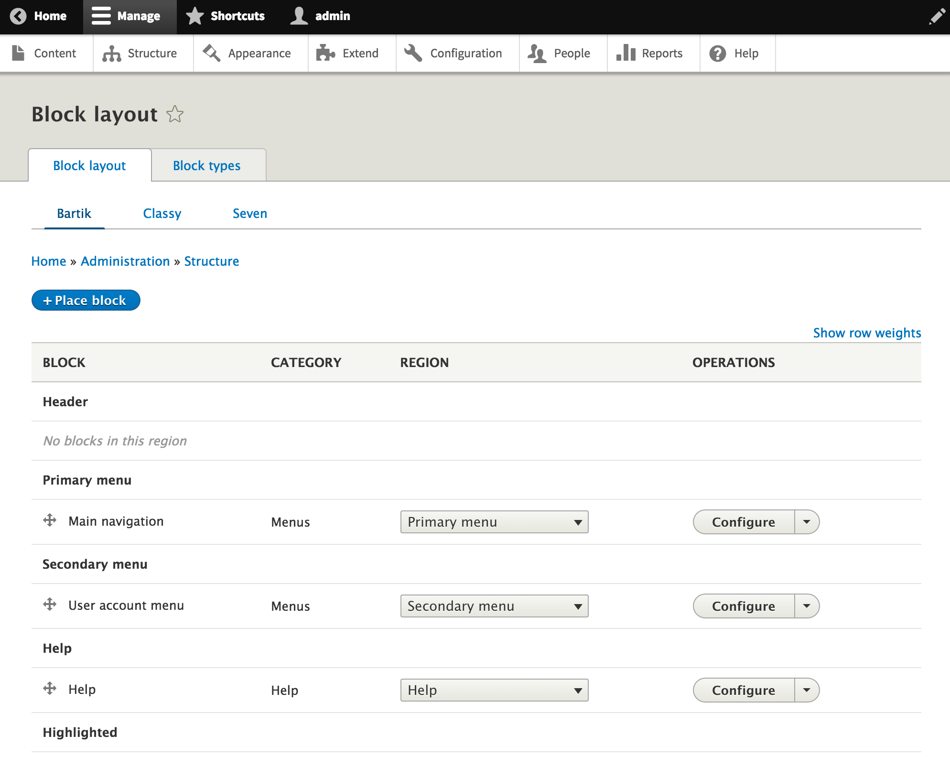
Task: Select the Classy theme tab
Action: click(x=162, y=213)
